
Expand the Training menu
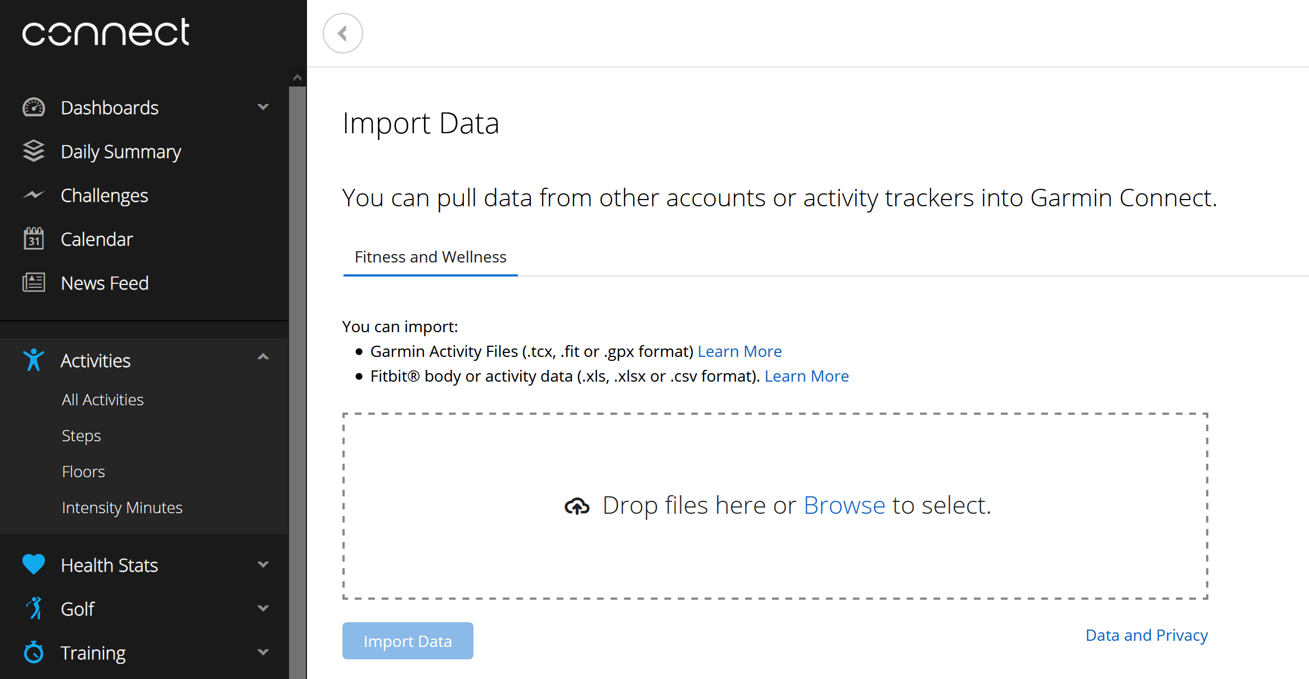(x=263, y=652)
